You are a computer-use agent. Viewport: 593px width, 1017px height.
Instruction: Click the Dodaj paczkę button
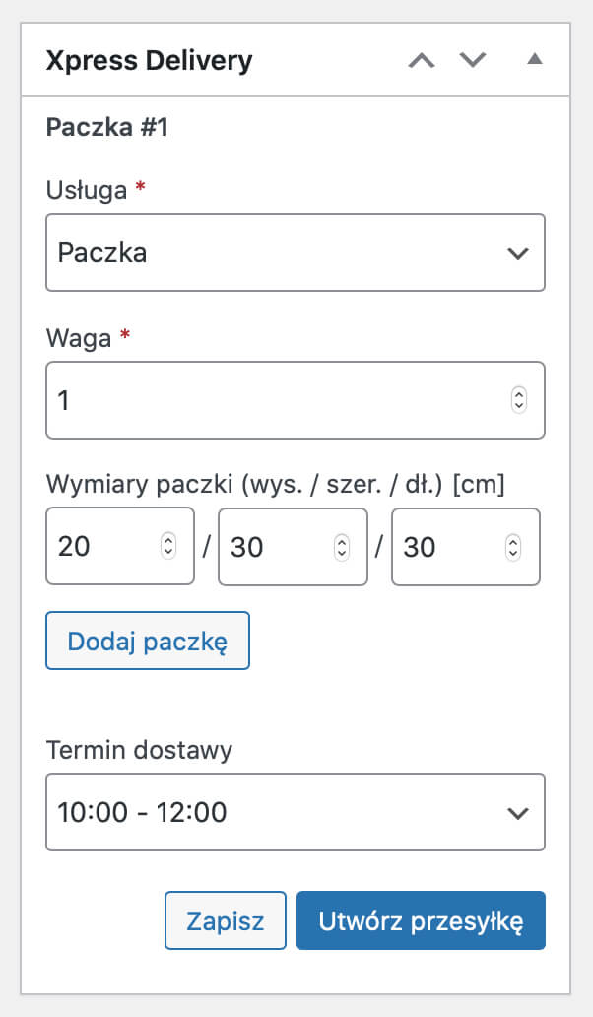148,641
